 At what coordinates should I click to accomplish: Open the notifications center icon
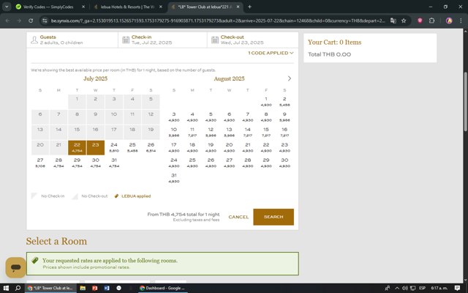pyautogui.click(x=457, y=288)
